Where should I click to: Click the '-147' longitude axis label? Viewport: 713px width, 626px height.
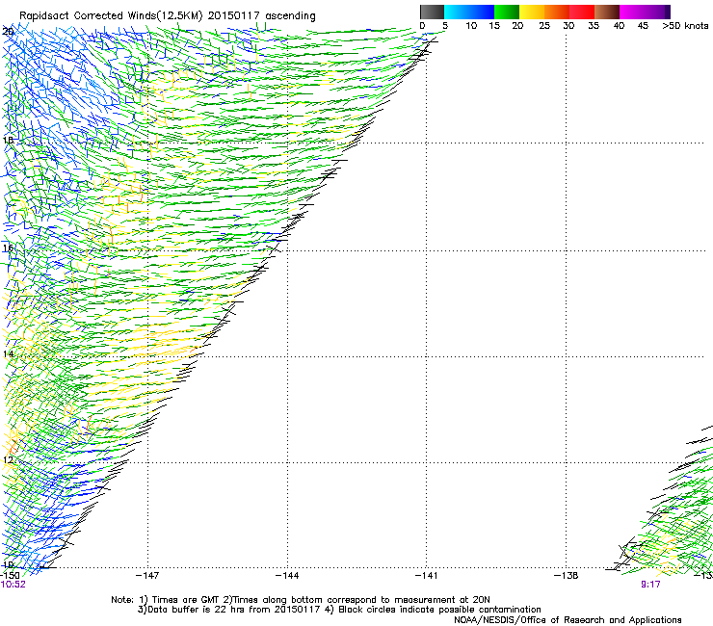(x=147, y=576)
